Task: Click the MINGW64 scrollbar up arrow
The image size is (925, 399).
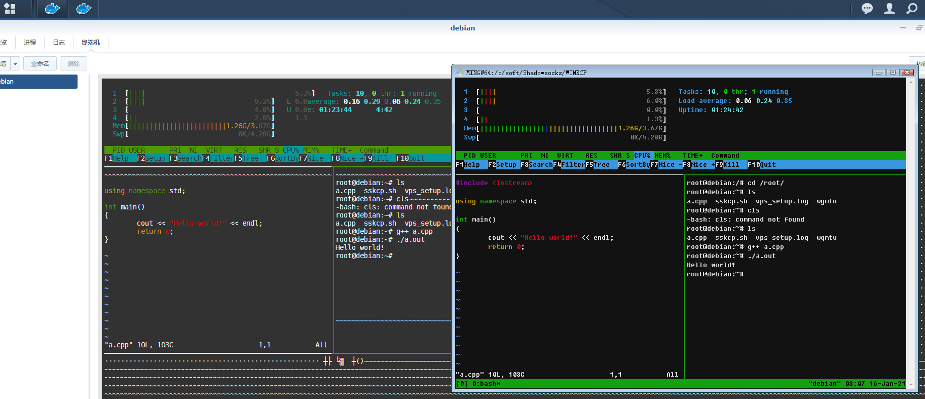Action: (x=911, y=82)
